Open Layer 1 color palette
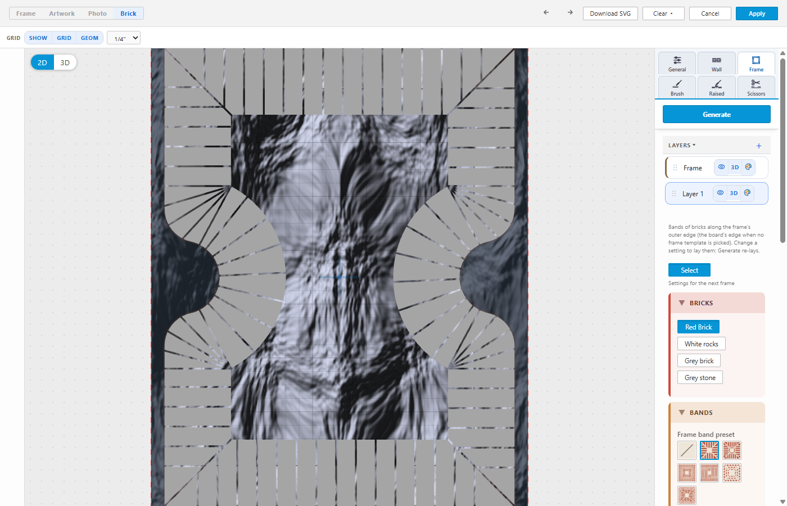The width and height of the screenshot is (787, 506). click(747, 193)
